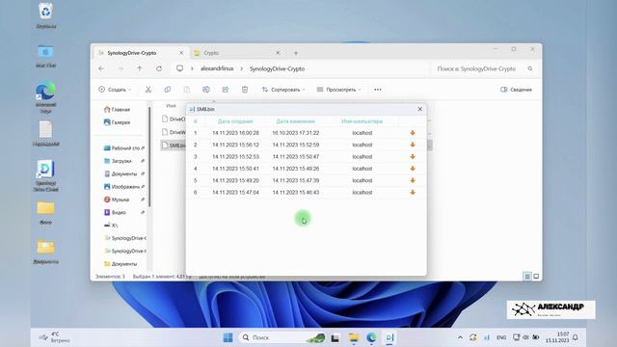Open 'Изображения' pinned folder

point(123,186)
